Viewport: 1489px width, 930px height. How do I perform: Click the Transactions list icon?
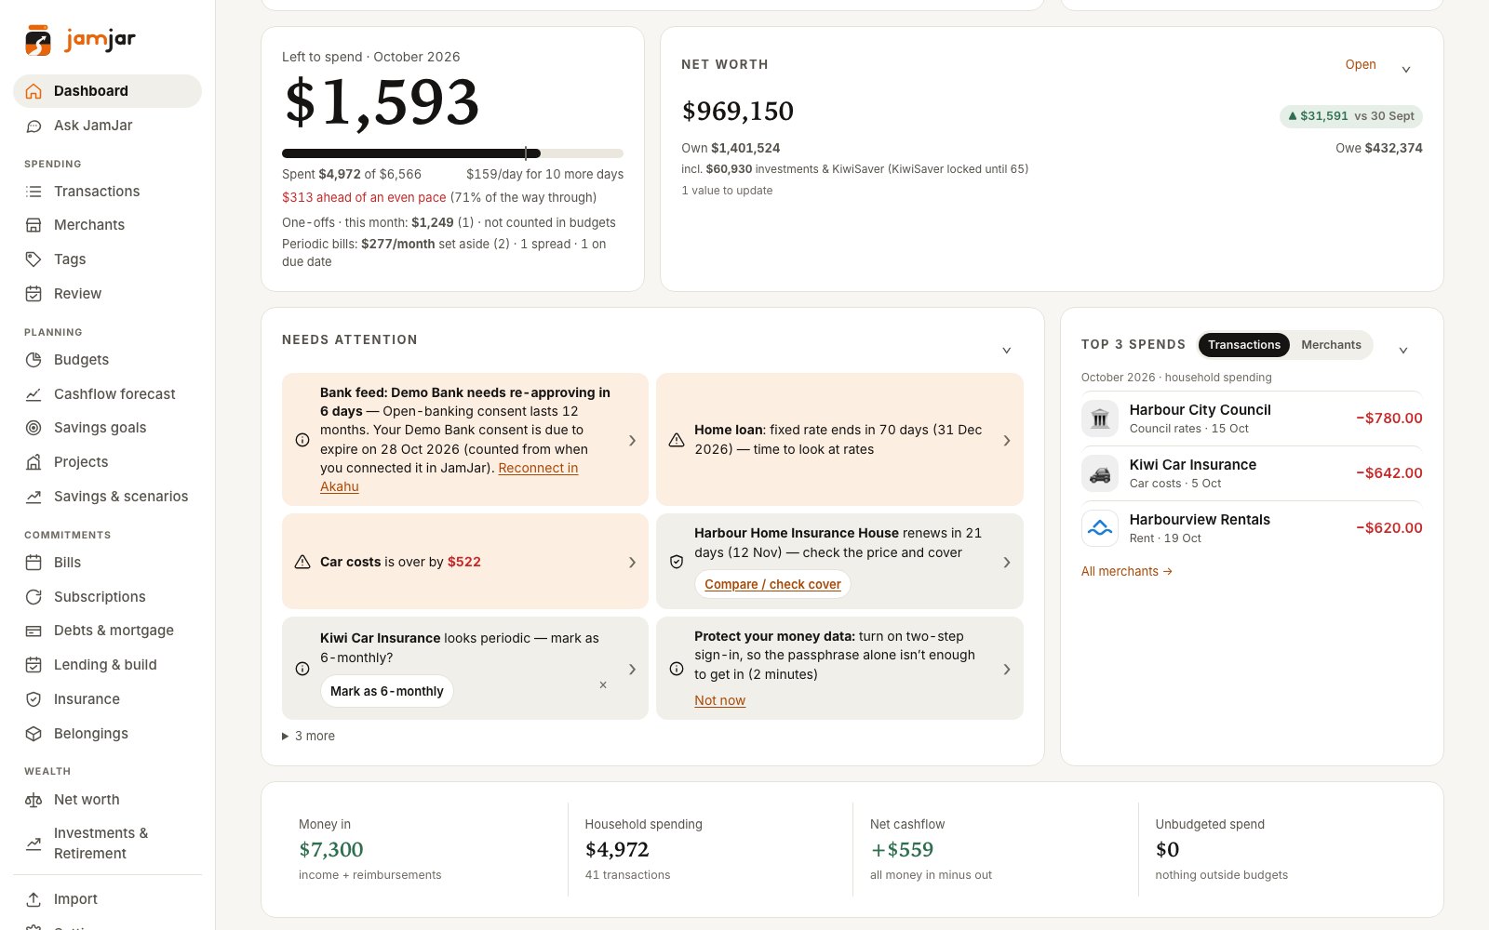(34, 192)
